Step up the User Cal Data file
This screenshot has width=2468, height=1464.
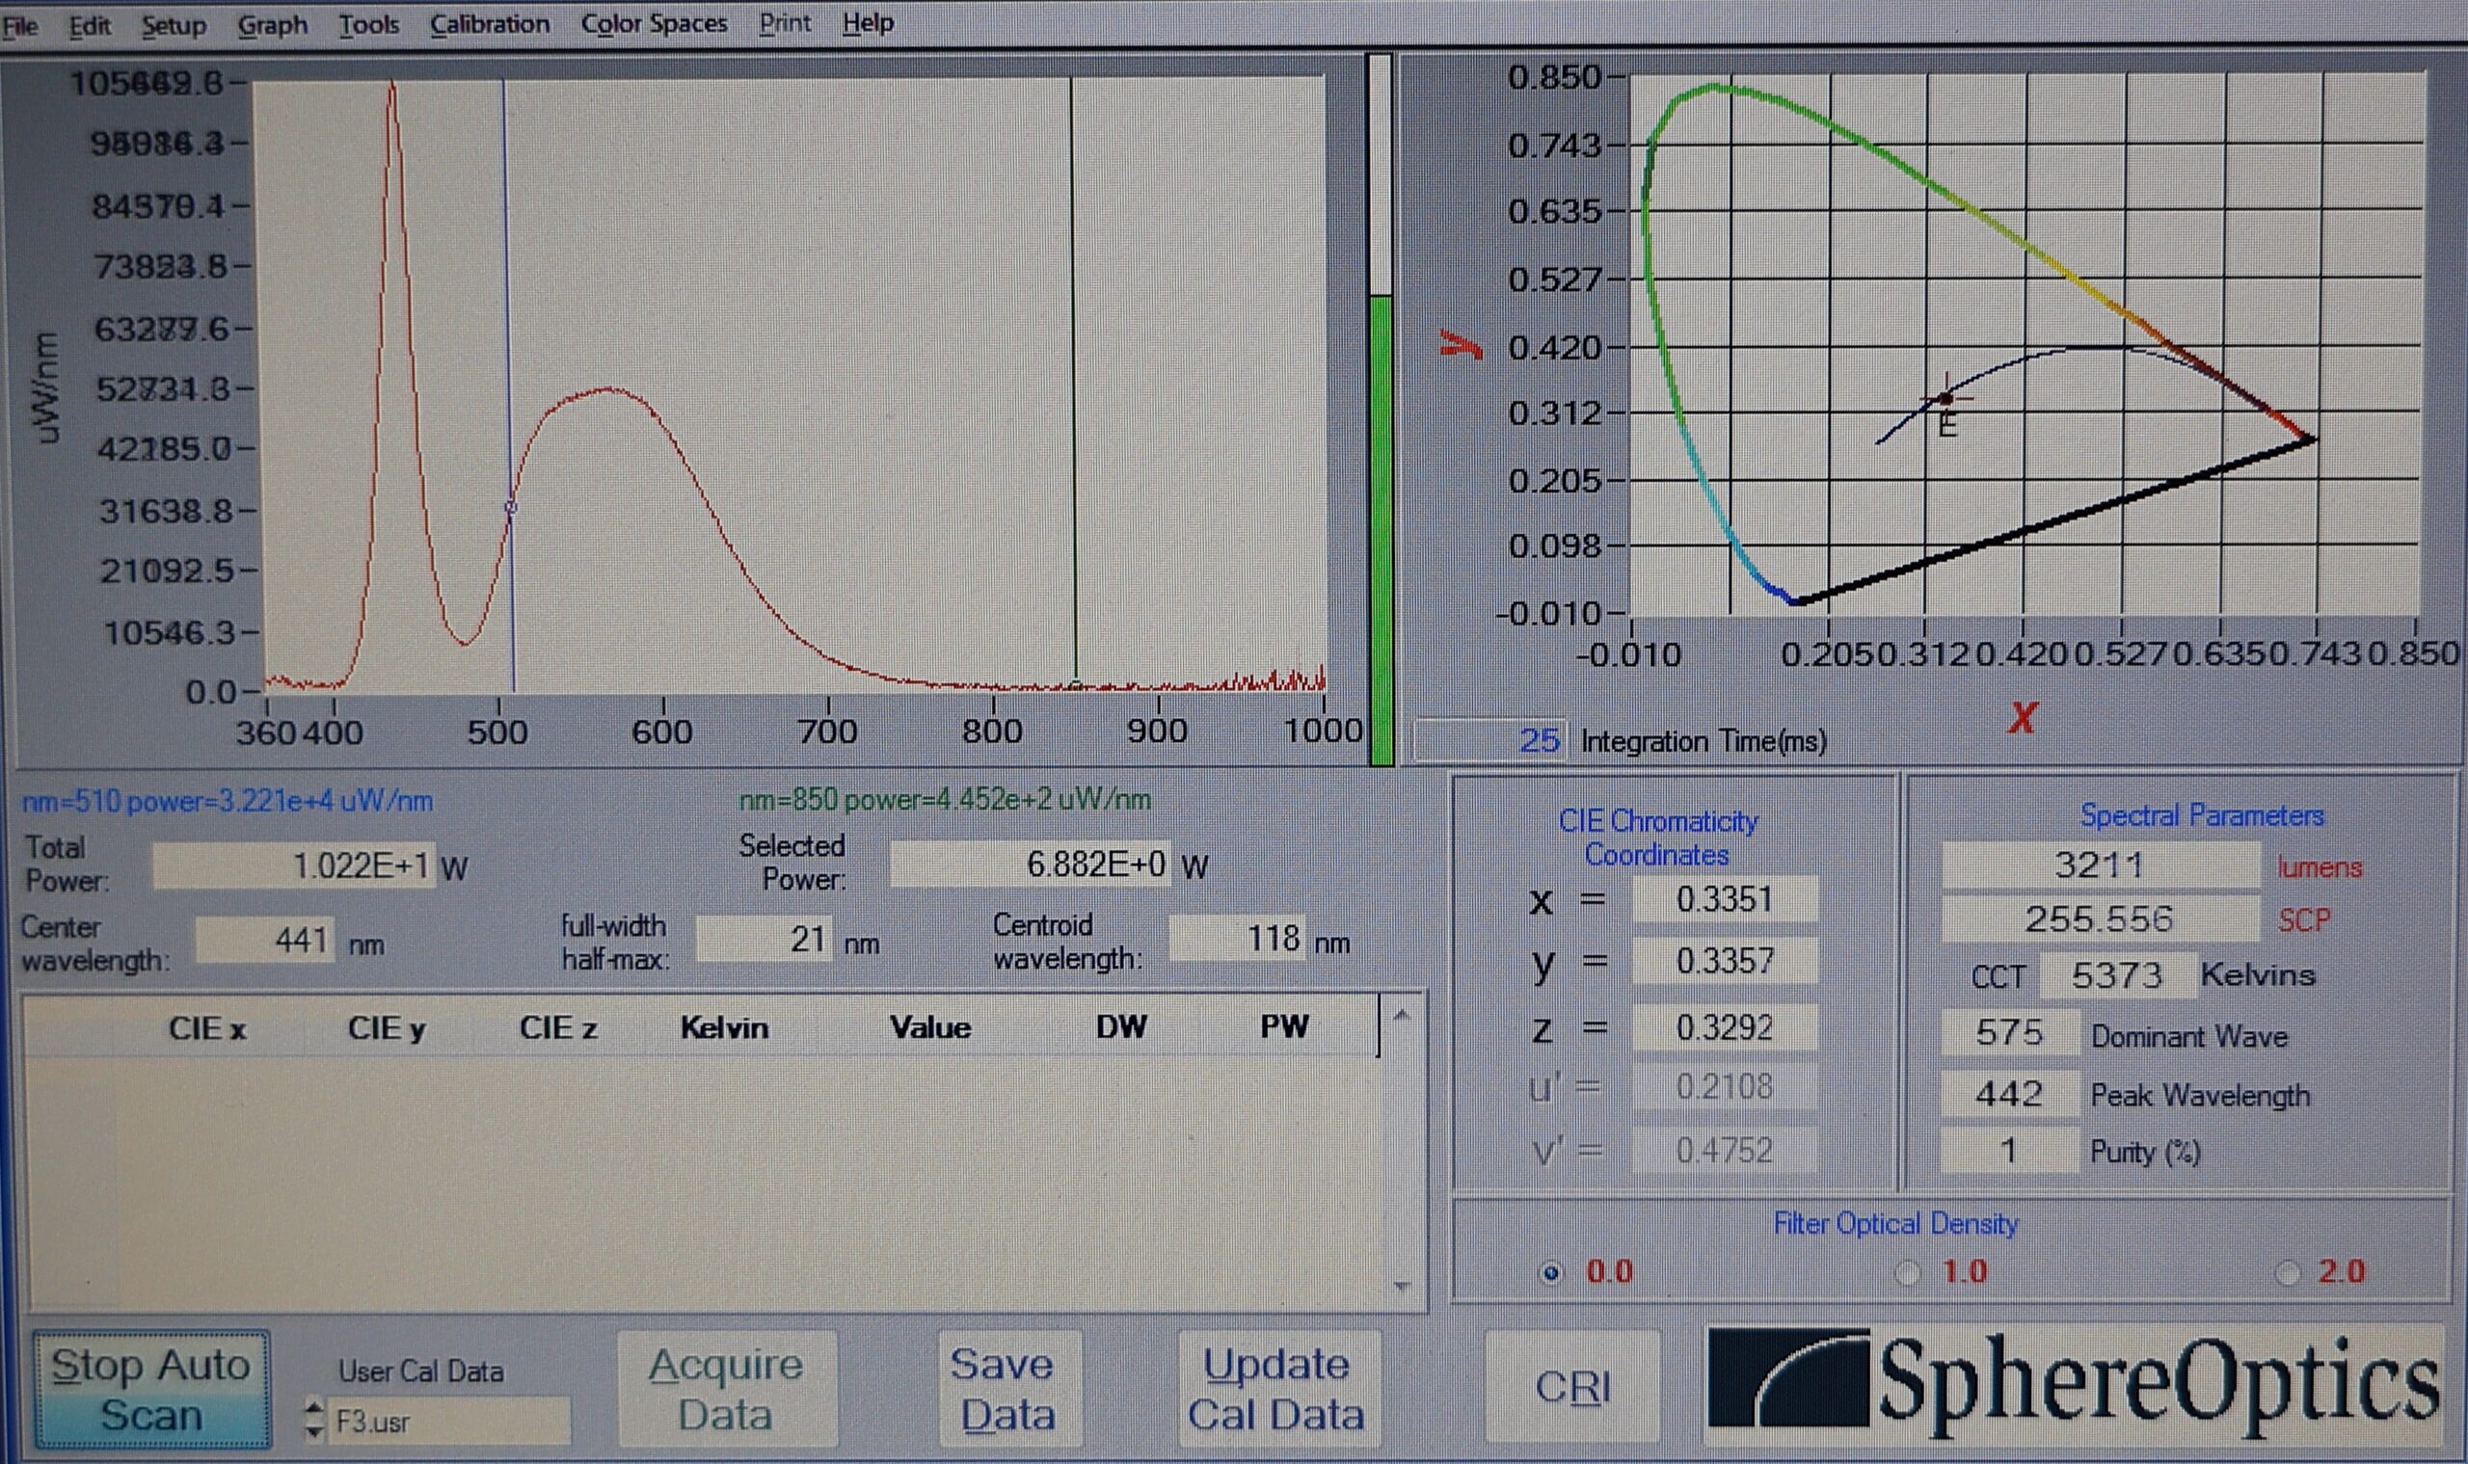pos(314,1409)
